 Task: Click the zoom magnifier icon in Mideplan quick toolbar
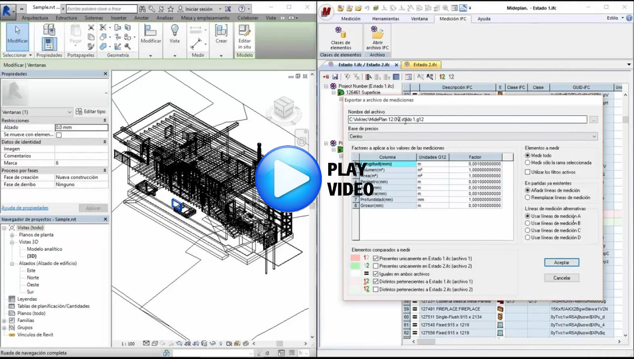446,8
